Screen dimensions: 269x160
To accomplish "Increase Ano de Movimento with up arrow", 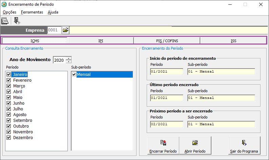I will (69, 58).
